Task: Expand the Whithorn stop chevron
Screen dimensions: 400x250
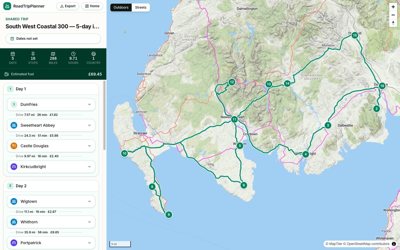Action: (89, 222)
